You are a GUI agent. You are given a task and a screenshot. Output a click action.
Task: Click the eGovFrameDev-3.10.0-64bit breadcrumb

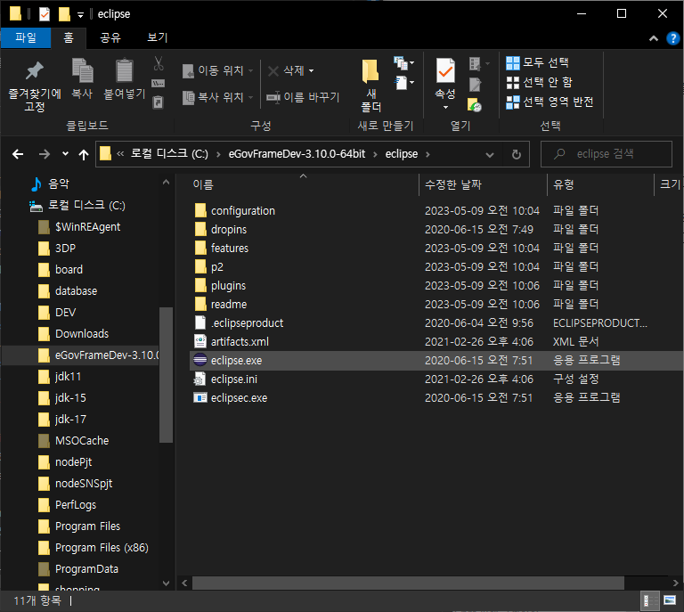[297, 154]
